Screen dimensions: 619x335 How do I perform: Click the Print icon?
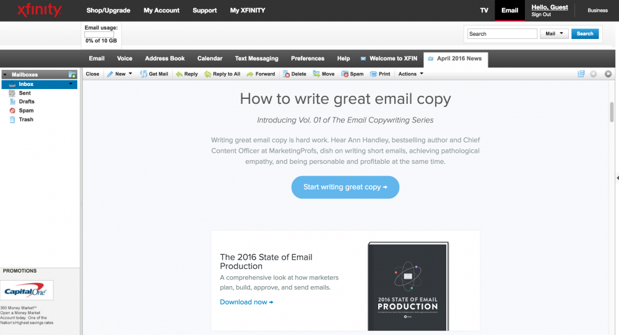point(373,74)
